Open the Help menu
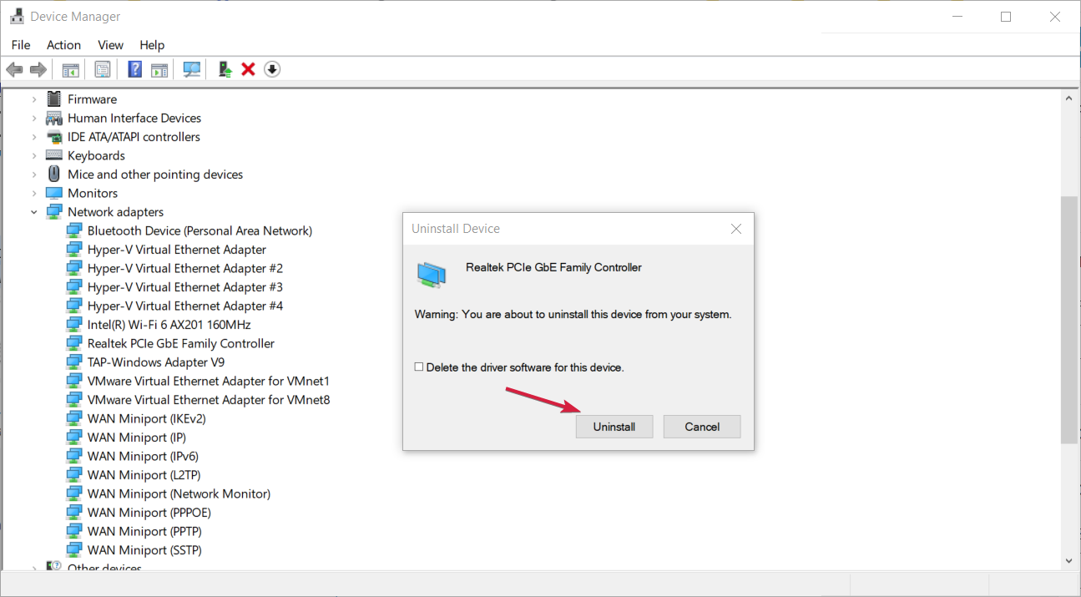The image size is (1081, 597). [152, 45]
